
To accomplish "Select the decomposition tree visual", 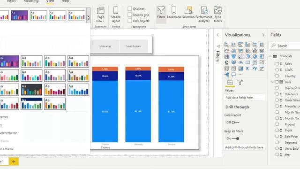I will point(226,75).
